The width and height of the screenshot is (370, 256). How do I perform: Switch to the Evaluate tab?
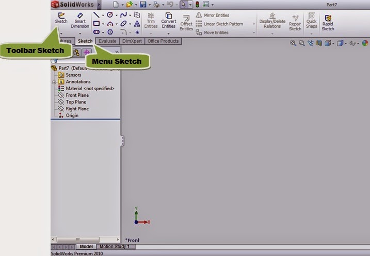point(107,41)
